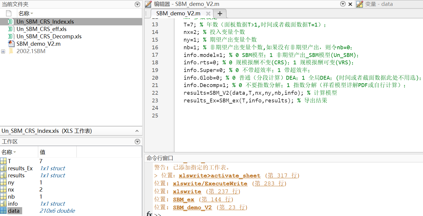Collapse the file details panel chevron
Image resolution: width=423 pixels, height=216 pixels.
[x=137, y=131]
